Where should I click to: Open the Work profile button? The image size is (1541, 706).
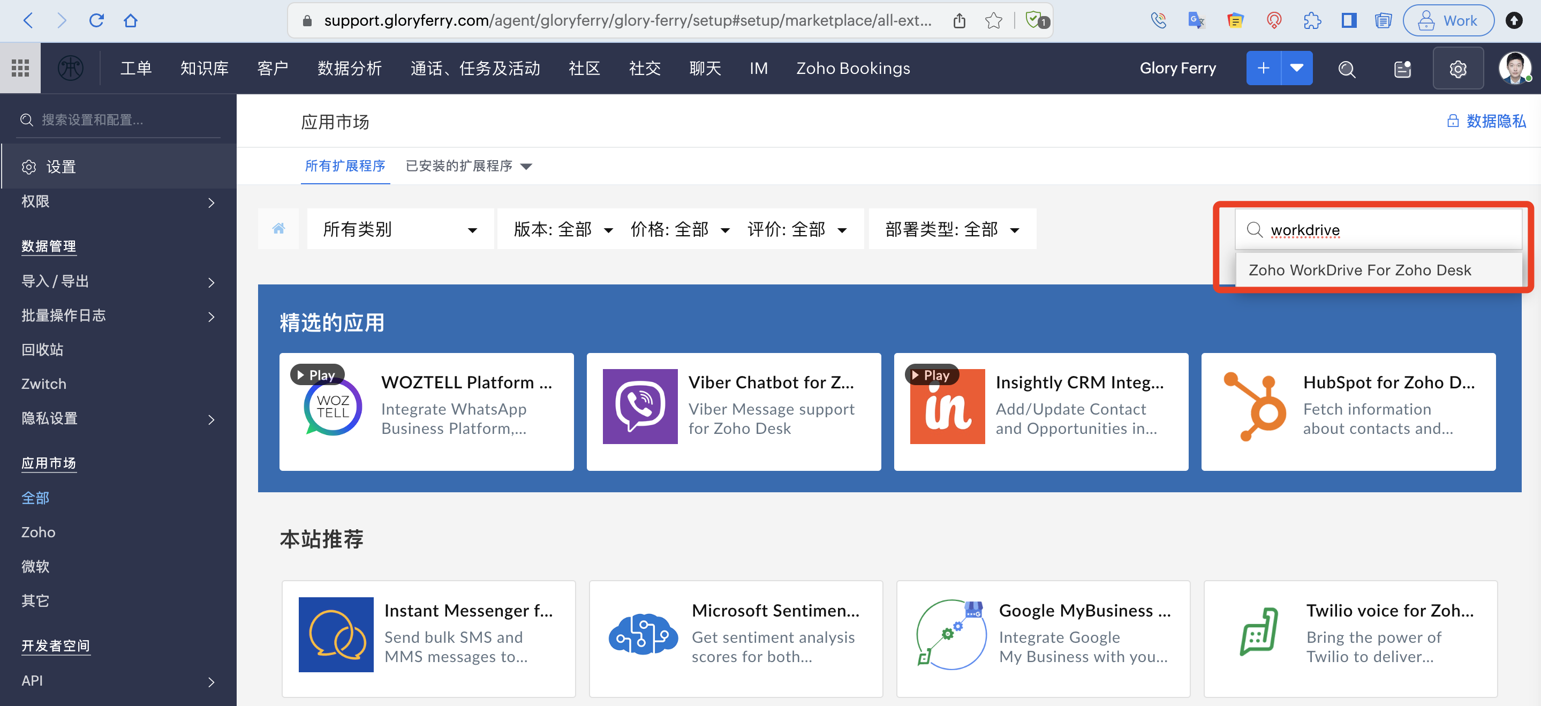1448,21
